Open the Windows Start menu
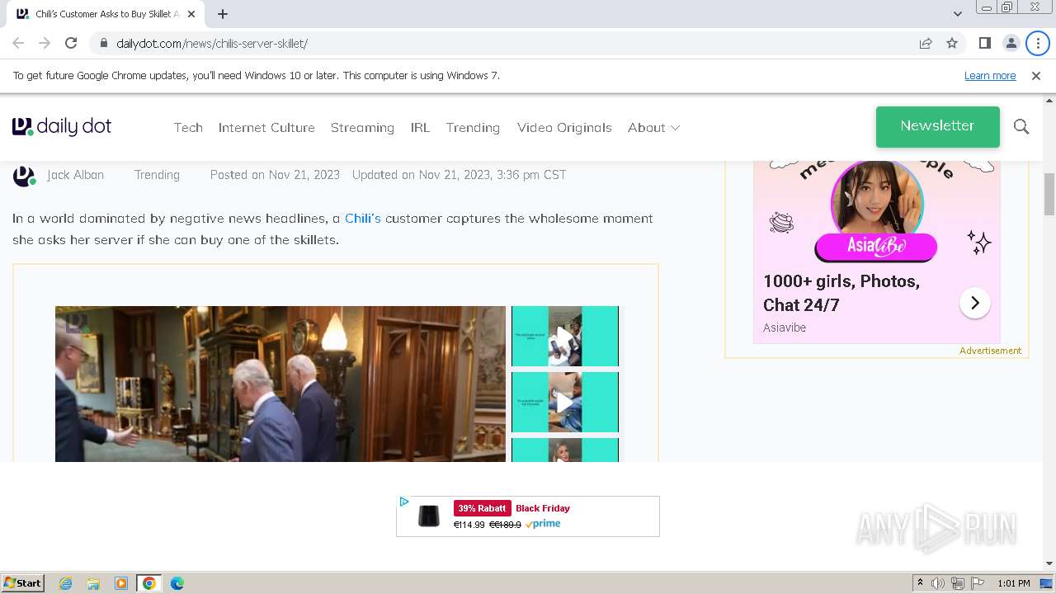1056x594 pixels. tap(22, 583)
